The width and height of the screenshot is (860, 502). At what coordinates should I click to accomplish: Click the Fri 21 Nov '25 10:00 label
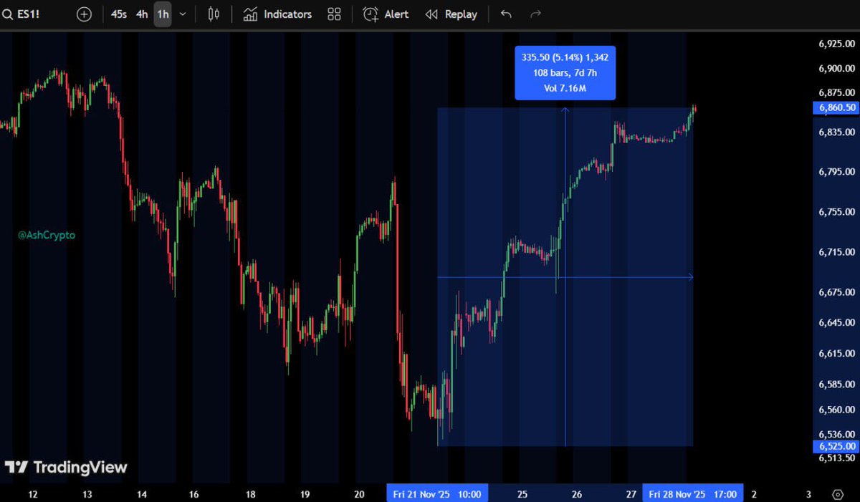pos(437,494)
